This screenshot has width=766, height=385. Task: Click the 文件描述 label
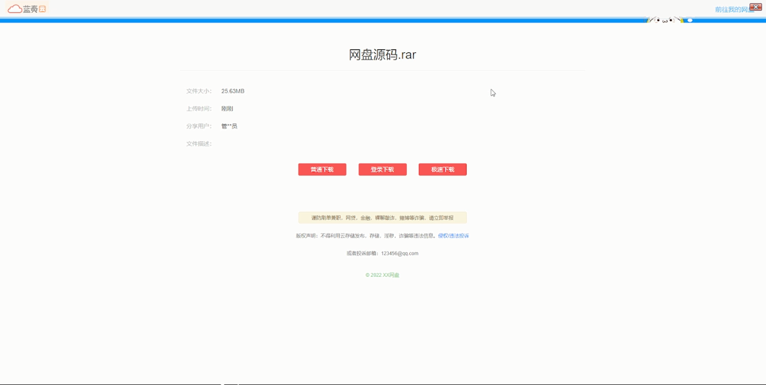click(x=198, y=144)
